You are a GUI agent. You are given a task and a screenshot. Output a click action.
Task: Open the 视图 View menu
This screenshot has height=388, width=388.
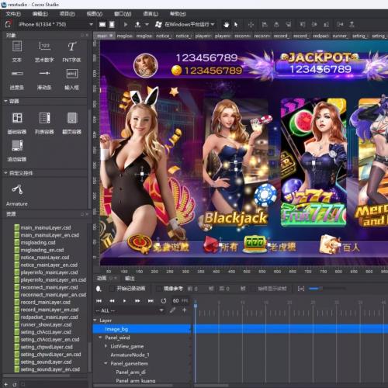(95, 14)
